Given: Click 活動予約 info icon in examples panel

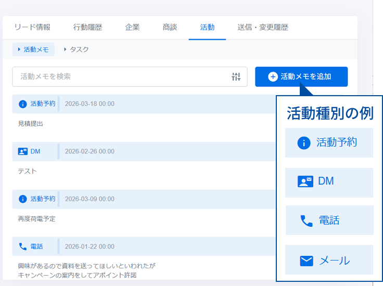Looking at the screenshot, I should [304, 143].
